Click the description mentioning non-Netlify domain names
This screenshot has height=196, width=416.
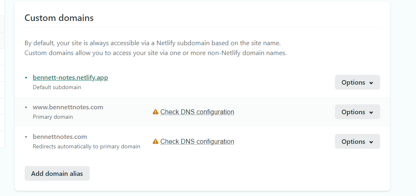point(156,53)
